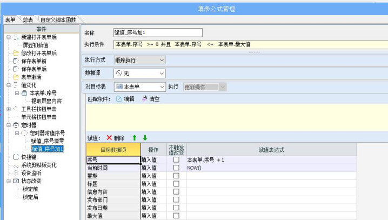The width and height of the screenshot is (388, 220).
Task: Switch to the 自定义脚本函数 tab
Action: coord(58,20)
